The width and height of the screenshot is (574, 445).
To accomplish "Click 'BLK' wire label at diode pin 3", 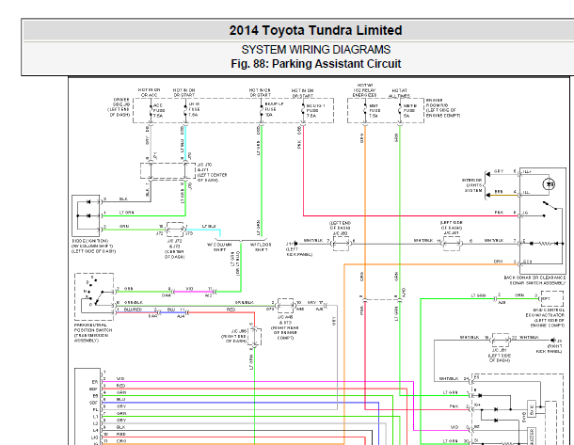I will (123, 199).
